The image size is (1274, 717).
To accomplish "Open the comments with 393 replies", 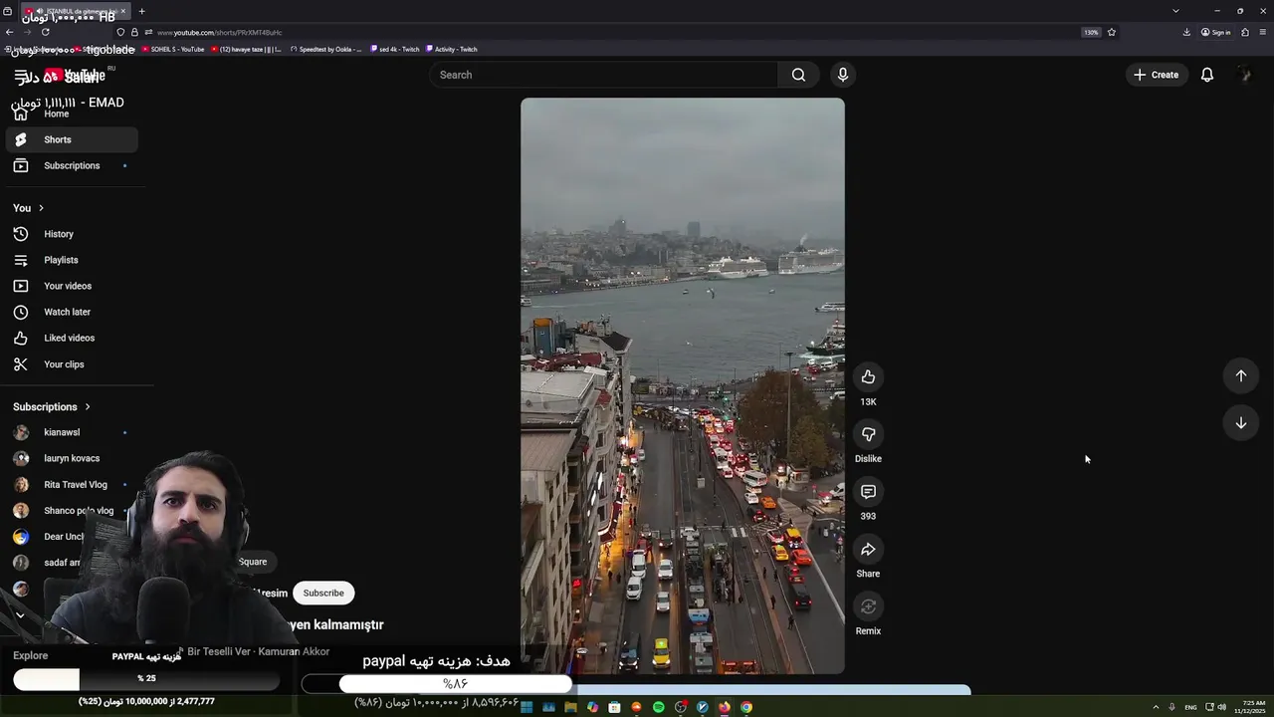I will (868, 492).
